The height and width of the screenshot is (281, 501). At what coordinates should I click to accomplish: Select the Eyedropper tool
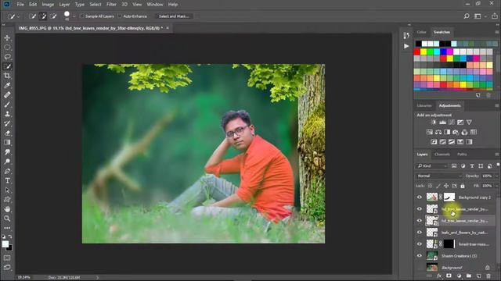pyautogui.click(x=7, y=85)
